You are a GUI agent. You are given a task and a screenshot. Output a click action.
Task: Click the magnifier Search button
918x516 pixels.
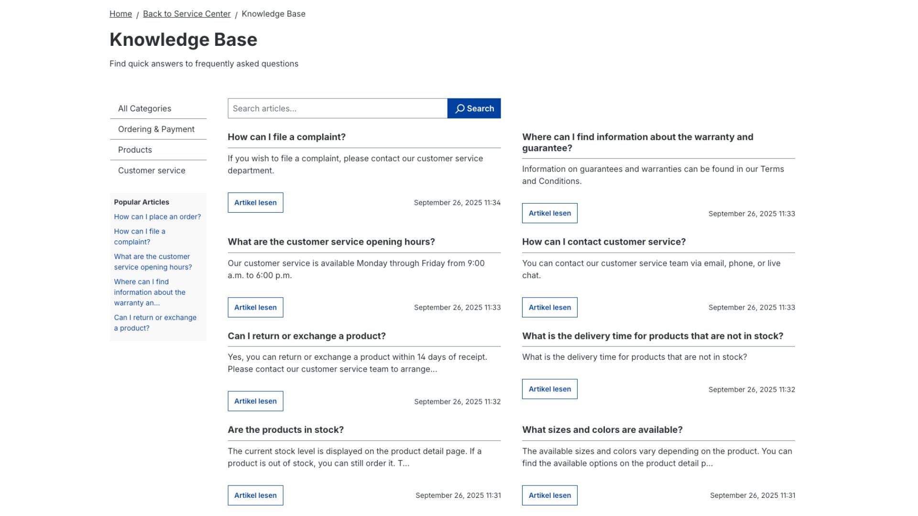click(x=474, y=108)
